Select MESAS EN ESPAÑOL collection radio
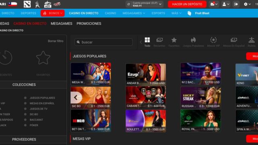Viewport: 258px width, 145px height. [x=25, y=103]
